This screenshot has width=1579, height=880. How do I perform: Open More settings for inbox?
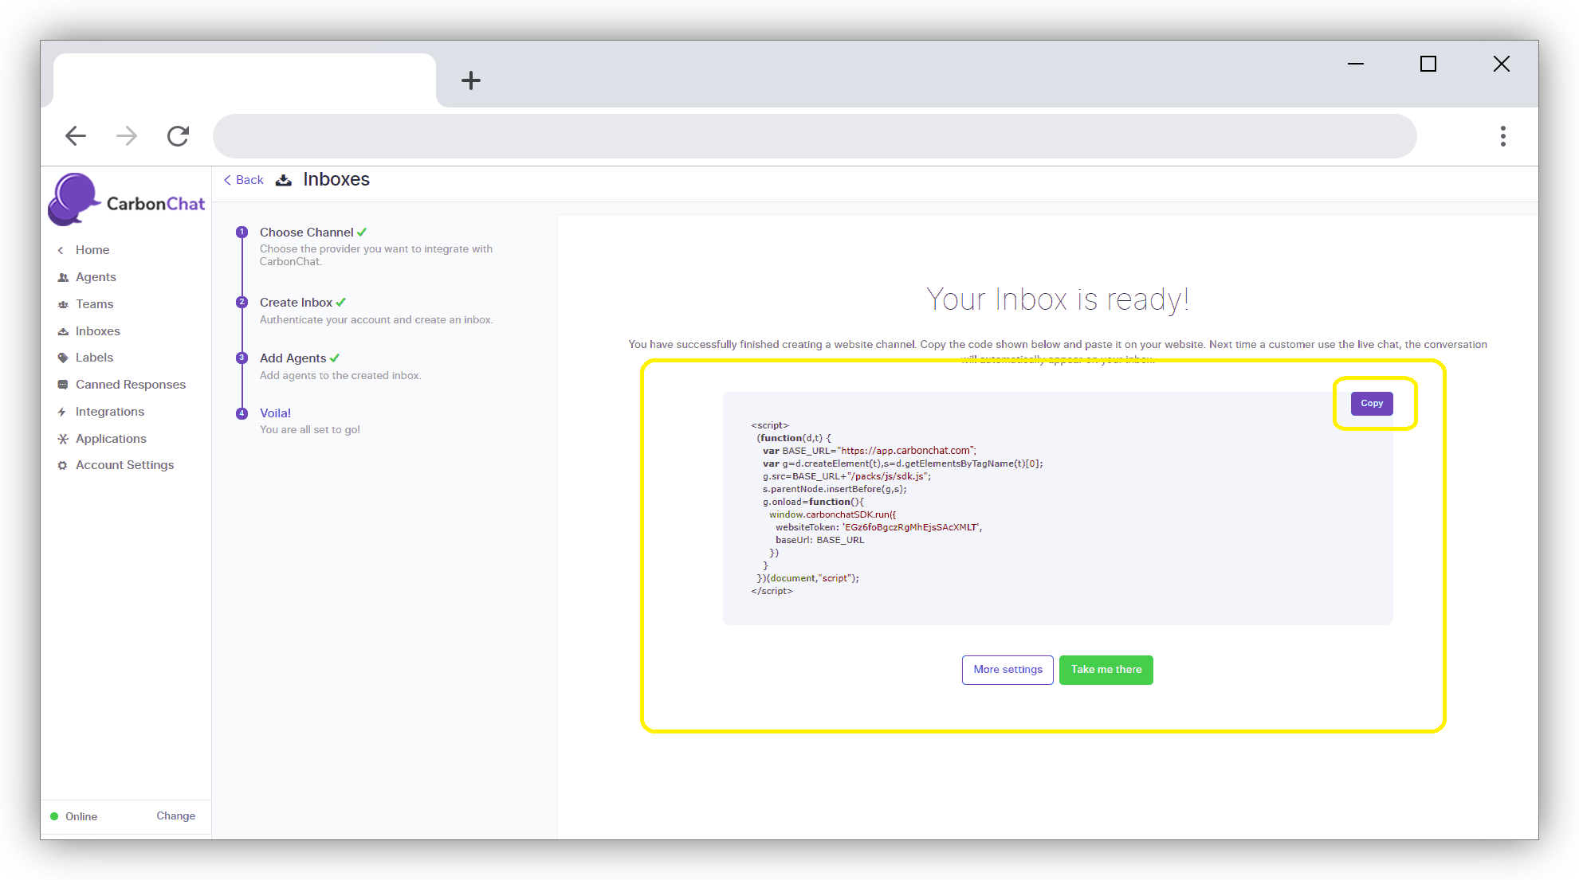(x=1007, y=669)
